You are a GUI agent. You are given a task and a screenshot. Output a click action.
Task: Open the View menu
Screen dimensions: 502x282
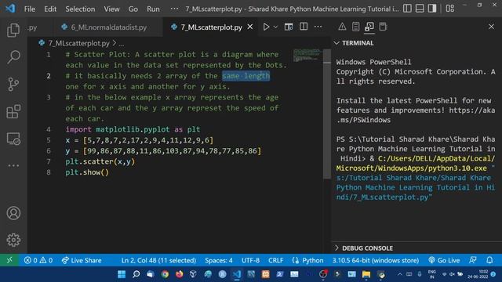(111, 9)
